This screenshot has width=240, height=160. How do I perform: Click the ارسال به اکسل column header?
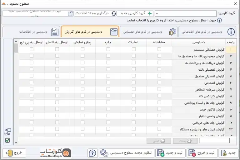(57, 42)
